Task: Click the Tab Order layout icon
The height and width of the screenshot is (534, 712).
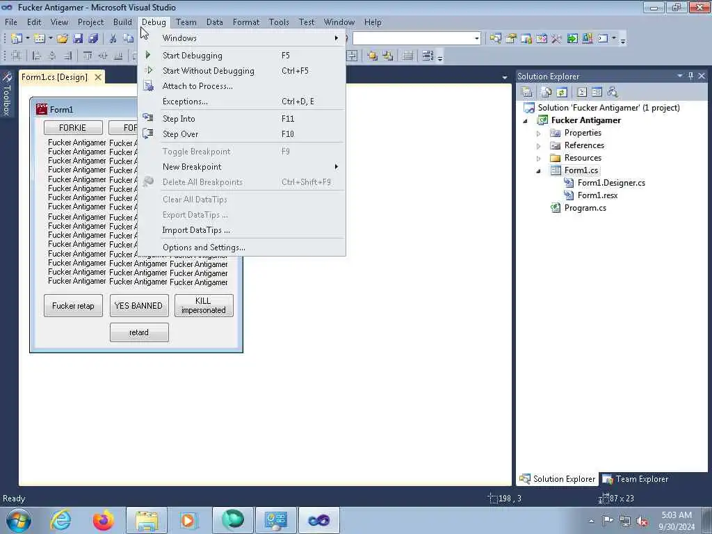Action: [428, 56]
